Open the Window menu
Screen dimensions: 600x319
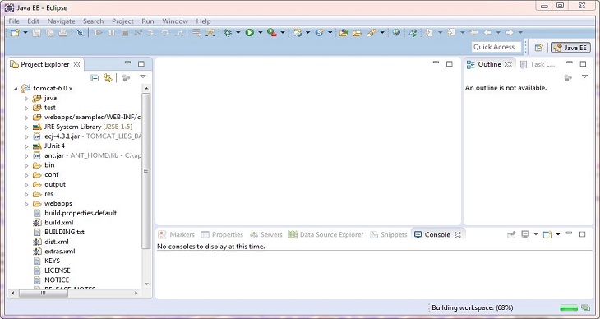[175, 21]
